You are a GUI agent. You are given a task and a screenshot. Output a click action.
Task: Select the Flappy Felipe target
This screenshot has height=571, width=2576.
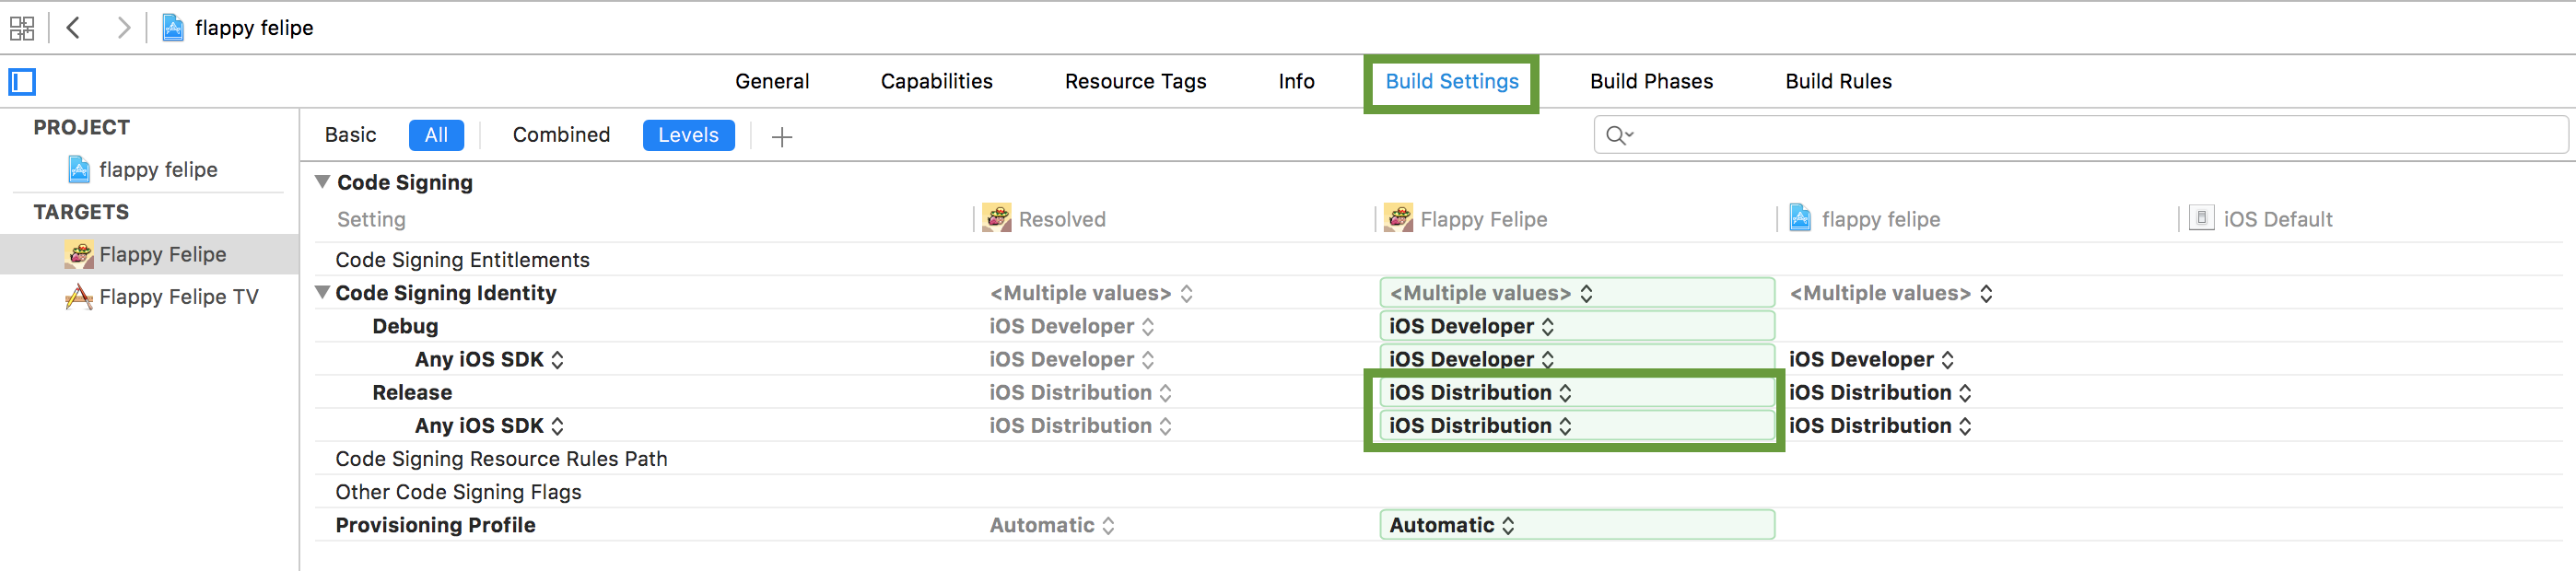[162, 255]
